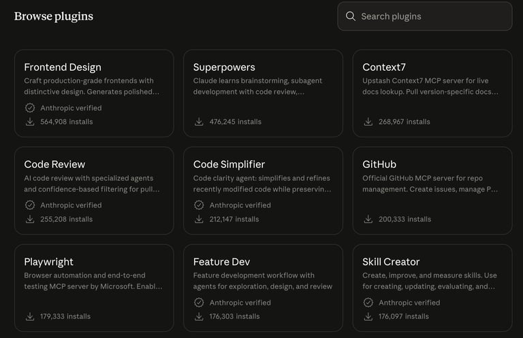Open the GitHub plugin title
The height and width of the screenshot is (338, 523).
coord(379,164)
